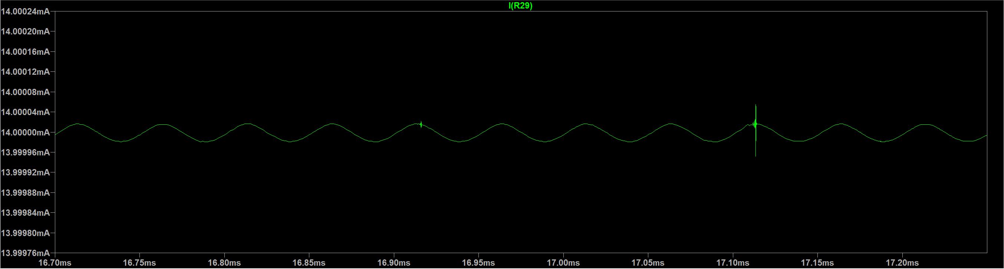Click the 13.99996mA y-axis label
This screenshot has width=1004, height=269.
(x=25, y=153)
